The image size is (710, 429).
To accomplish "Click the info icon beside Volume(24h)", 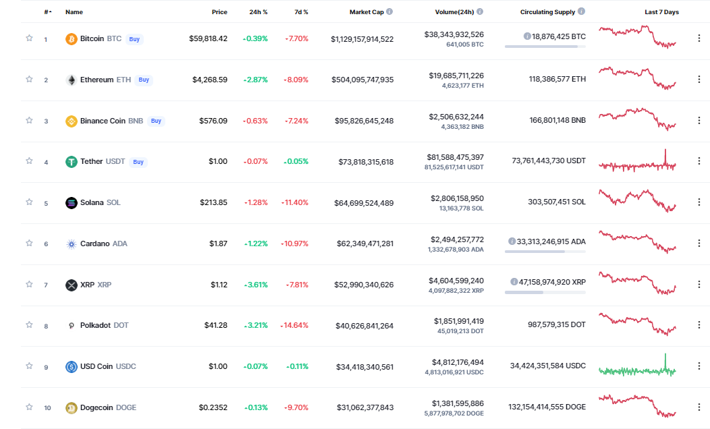I will tap(480, 12).
